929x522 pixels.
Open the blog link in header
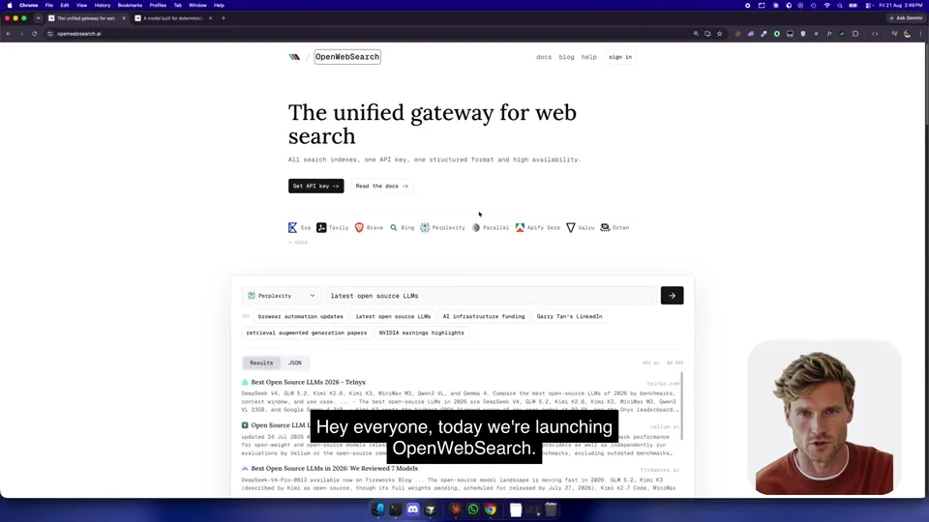[566, 57]
